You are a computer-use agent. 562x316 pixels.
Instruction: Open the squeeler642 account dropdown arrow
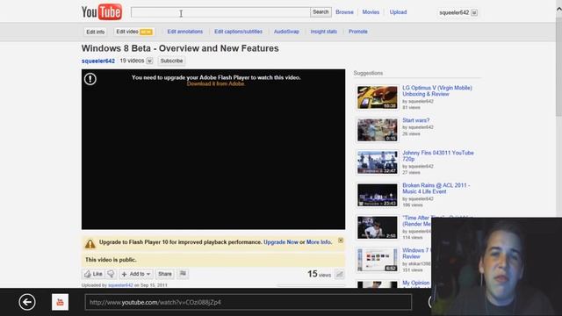coord(474,12)
